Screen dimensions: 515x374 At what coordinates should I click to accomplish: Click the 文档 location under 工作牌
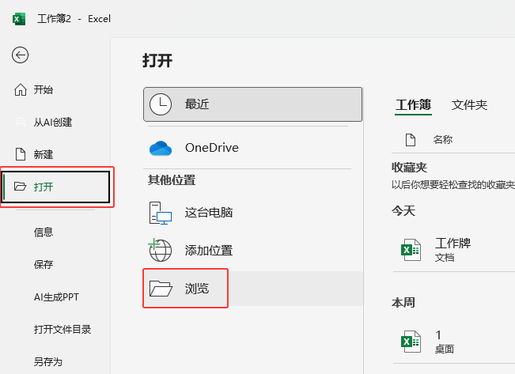[445, 258]
